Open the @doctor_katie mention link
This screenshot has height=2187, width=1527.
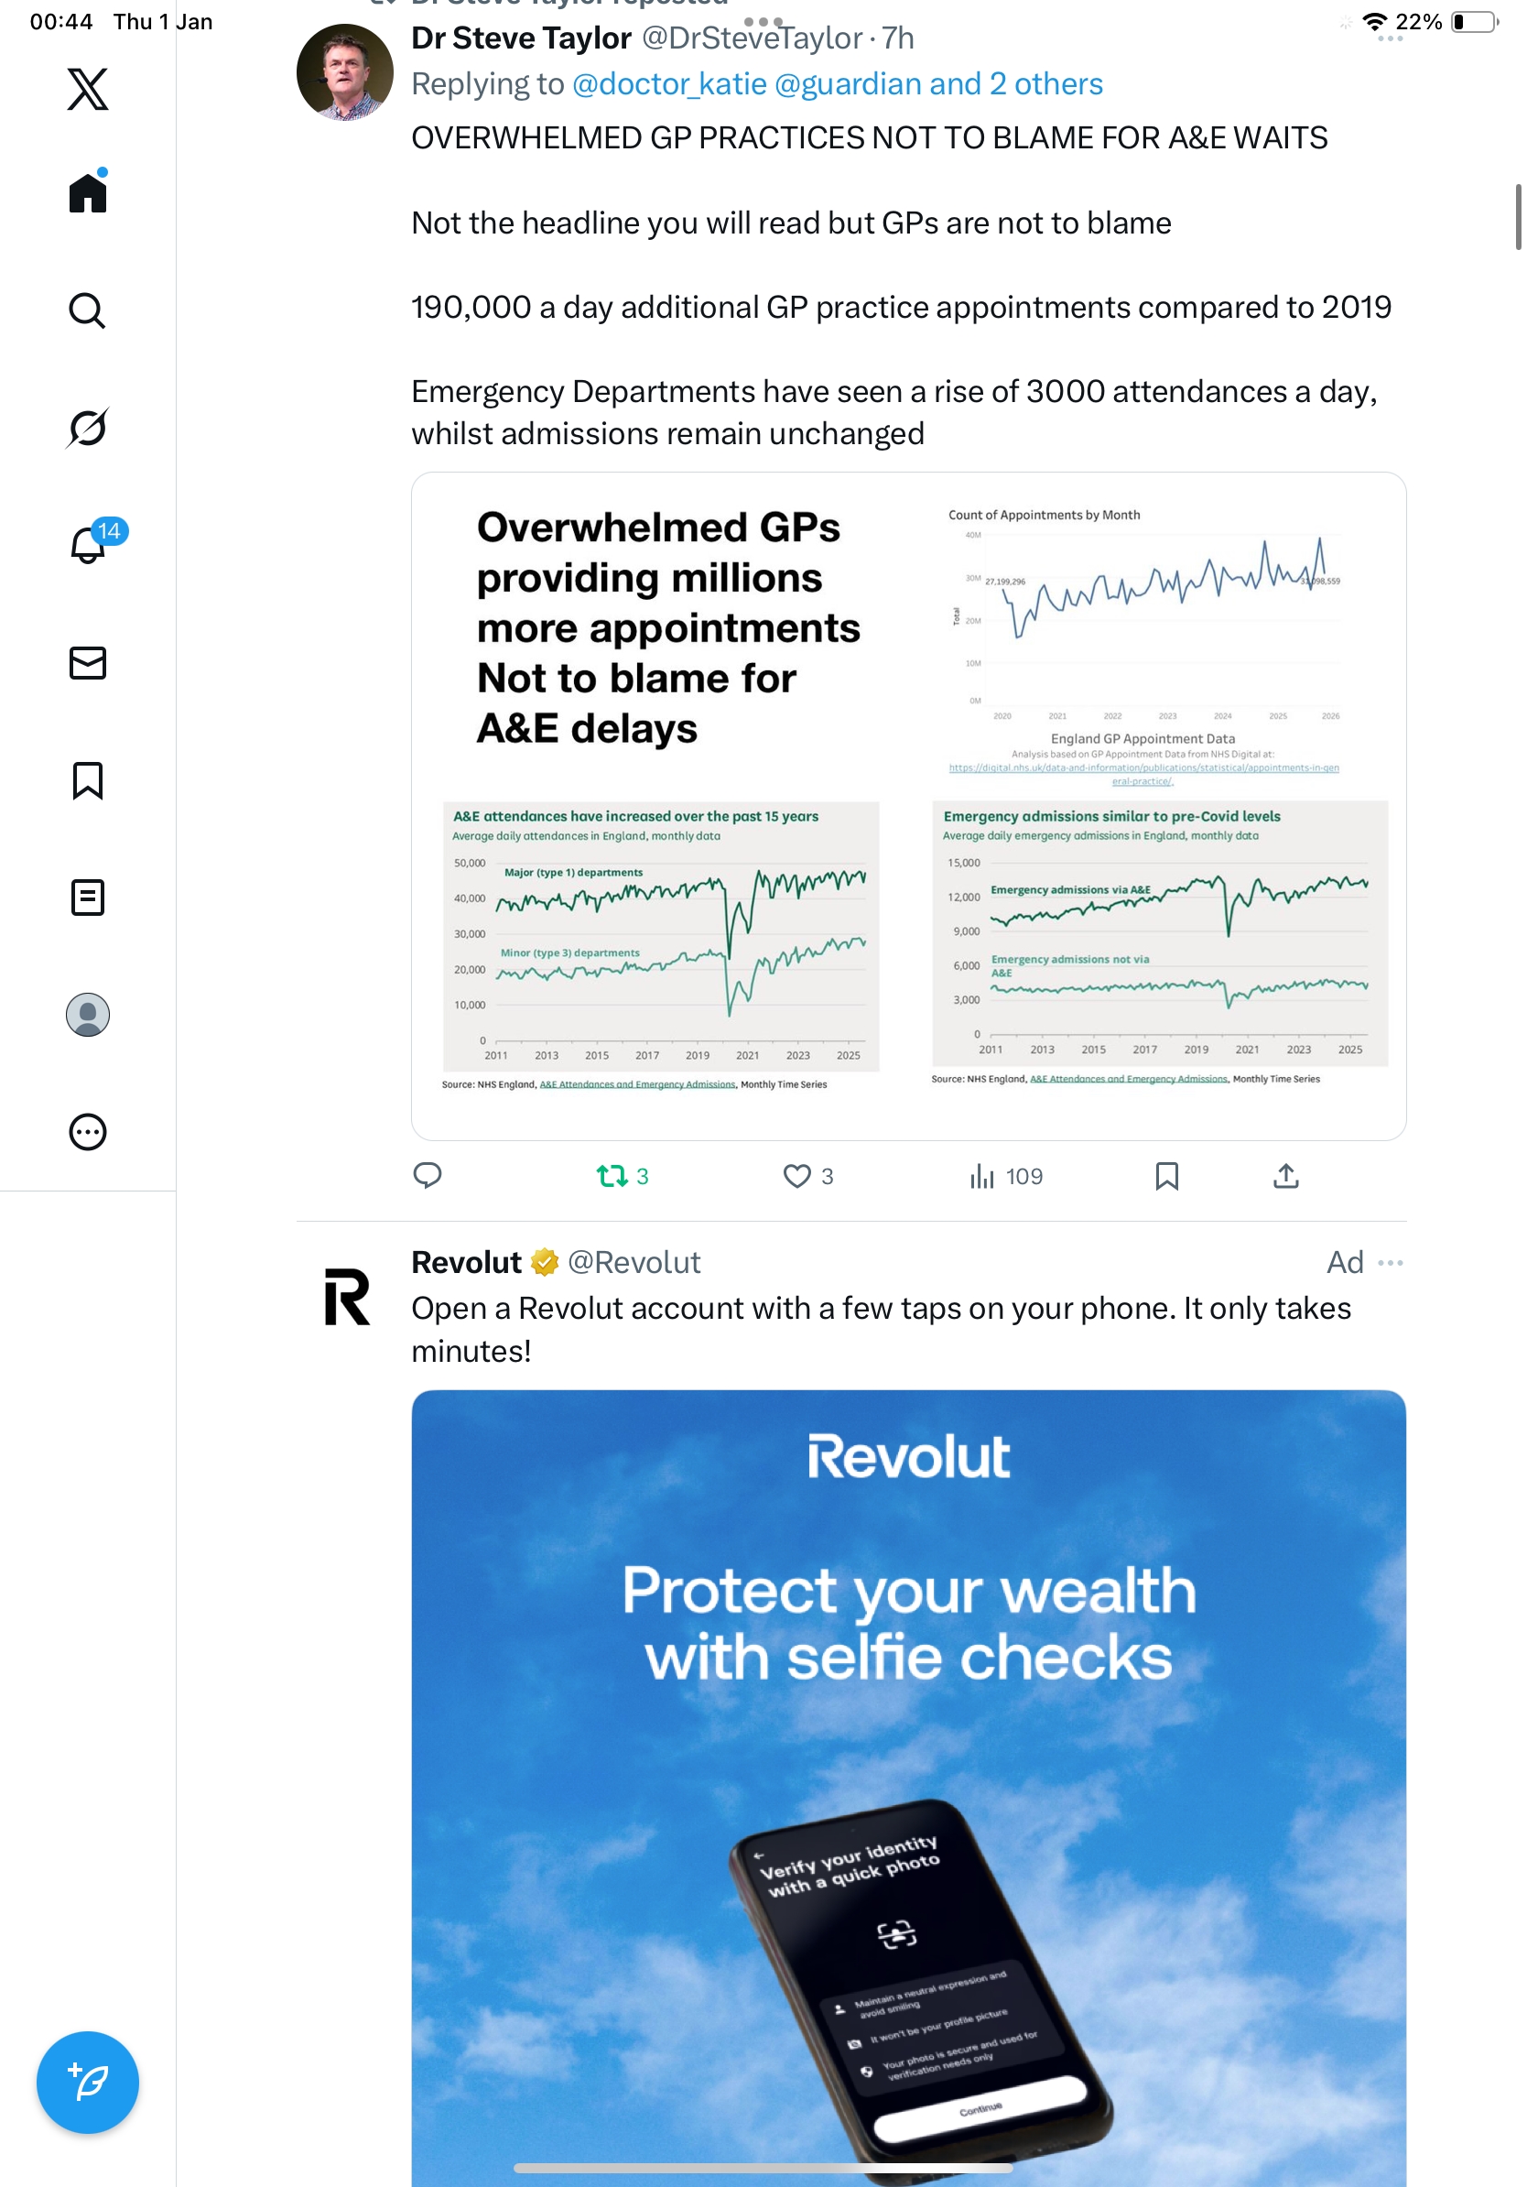coord(669,84)
